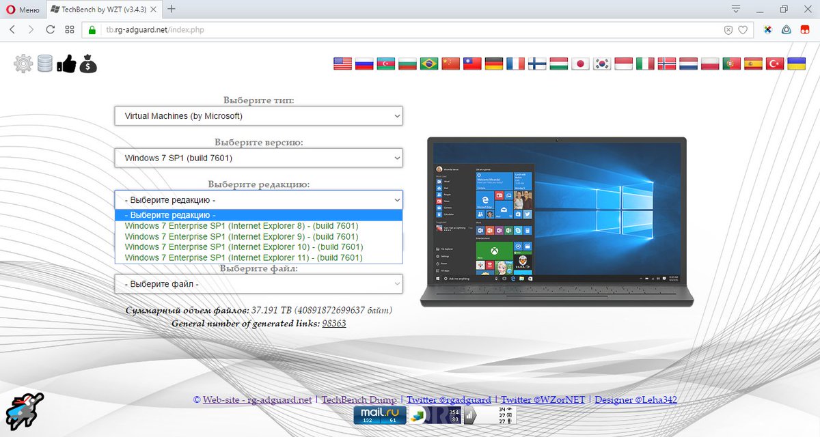
Task: Click the money bag donate icon
Action: coord(88,64)
